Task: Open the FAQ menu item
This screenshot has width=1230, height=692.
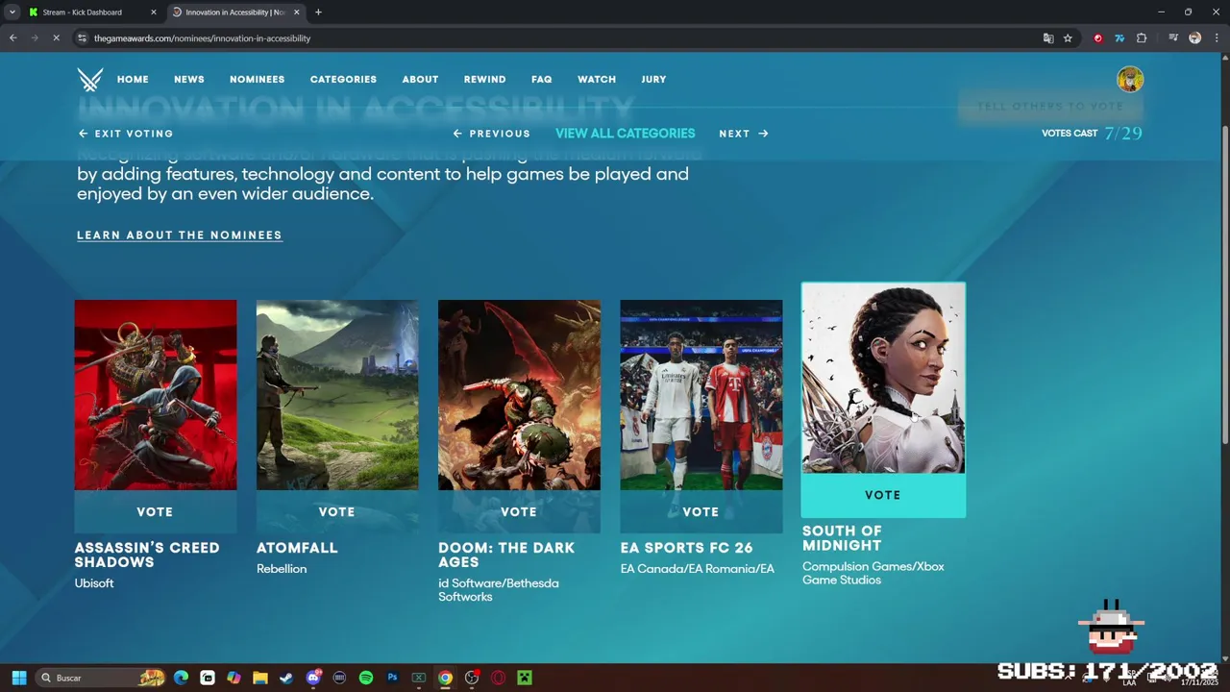Action: pyautogui.click(x=542, y=80)
